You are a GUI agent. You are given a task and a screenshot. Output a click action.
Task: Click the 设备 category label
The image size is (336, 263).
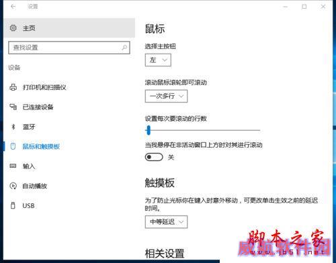[14, 68]
